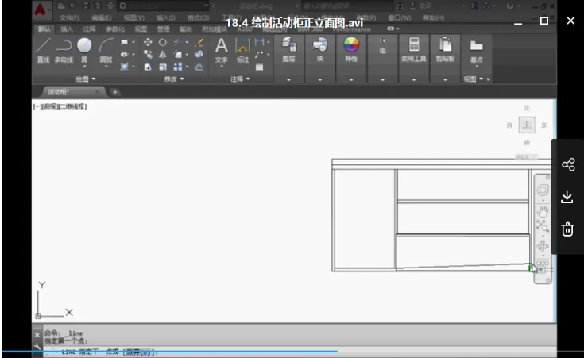Expand the Draw (绘图) panel
This screenshot has width=584, height=358.
click(86, 79)
